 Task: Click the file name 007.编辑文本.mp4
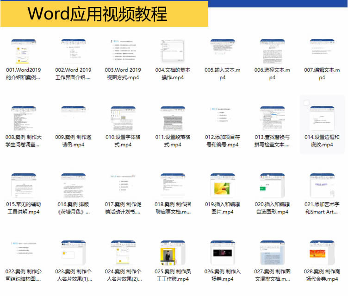pos(322,74)
